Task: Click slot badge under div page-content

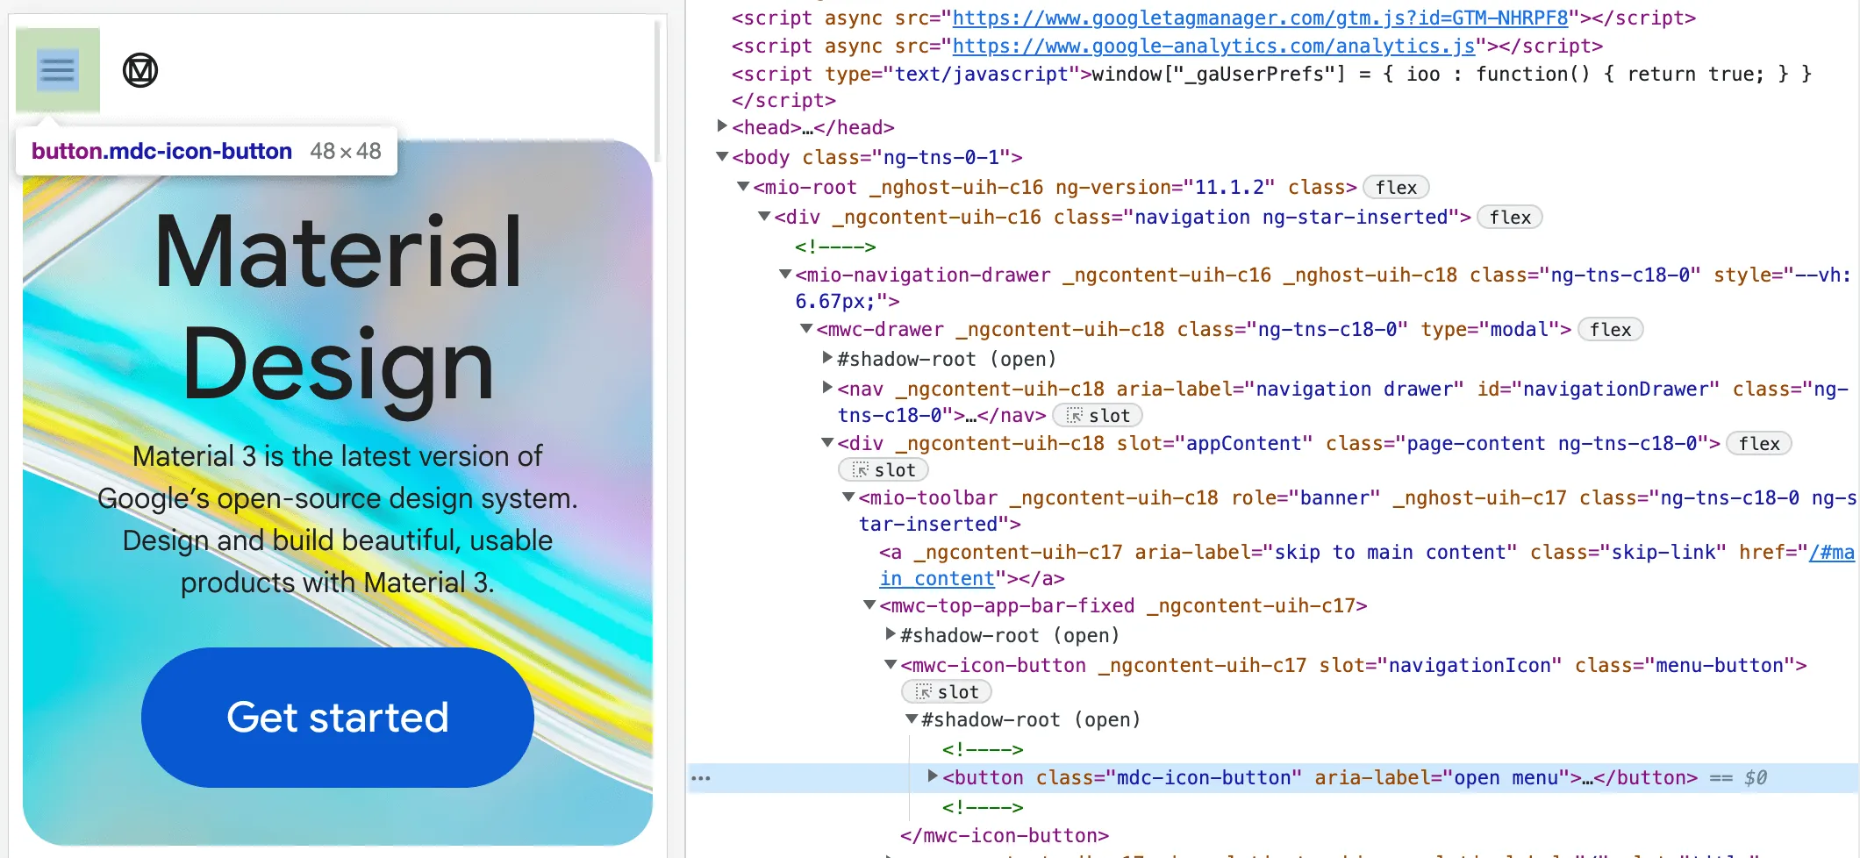Action: pyautogui.click(x=883, y=470)
